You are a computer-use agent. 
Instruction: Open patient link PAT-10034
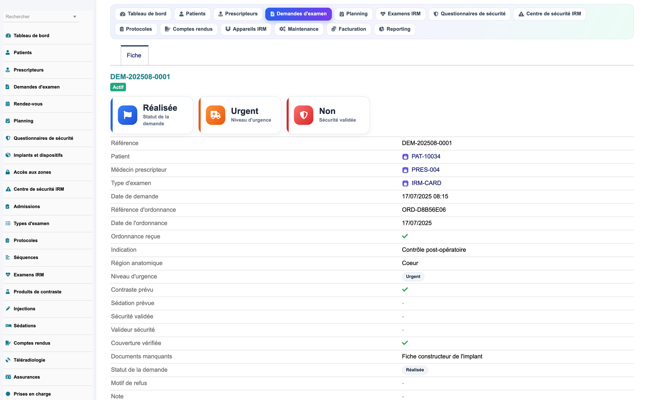[x=426, y=156]
